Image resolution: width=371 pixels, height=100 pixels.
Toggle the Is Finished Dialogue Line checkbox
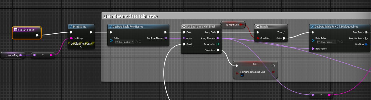point(242,75)
